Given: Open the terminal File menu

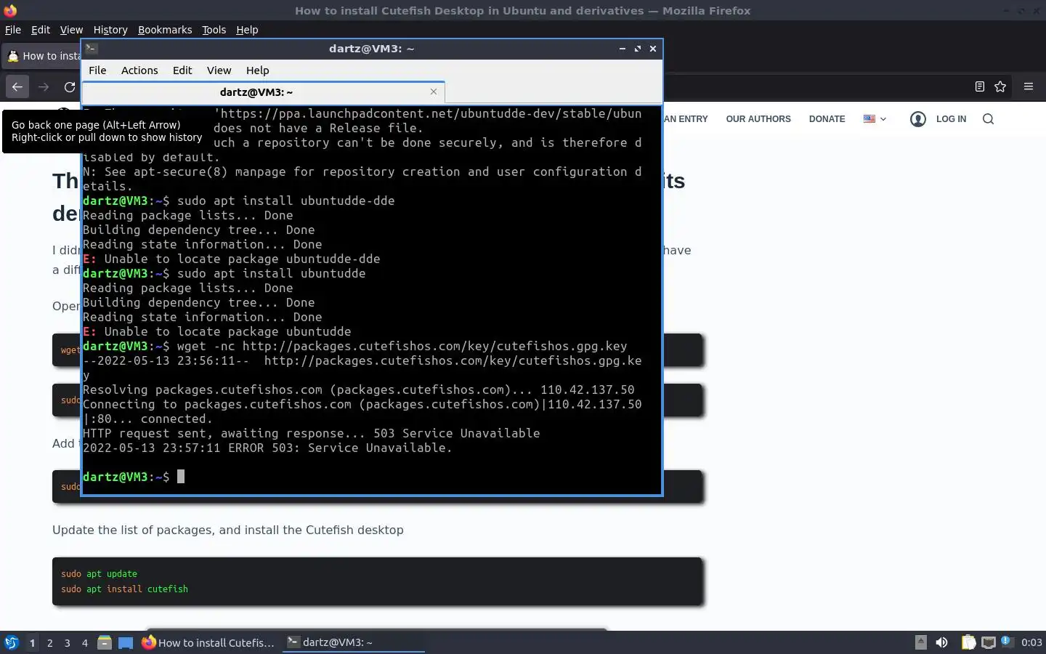Looking at the screenshot, I should coord(97,70).
